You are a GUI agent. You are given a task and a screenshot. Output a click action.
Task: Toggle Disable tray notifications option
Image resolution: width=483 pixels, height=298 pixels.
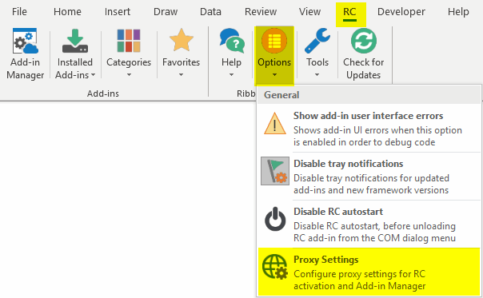[x=369, y=177]
